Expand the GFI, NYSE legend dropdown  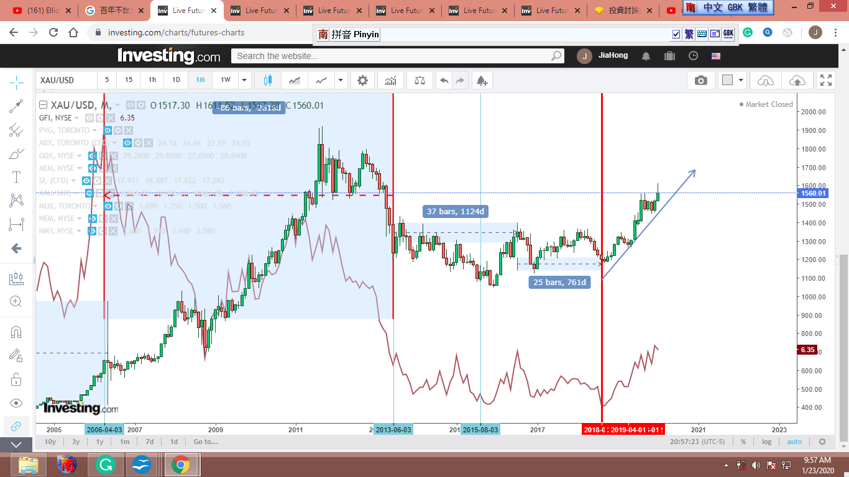tap(76, 118)
